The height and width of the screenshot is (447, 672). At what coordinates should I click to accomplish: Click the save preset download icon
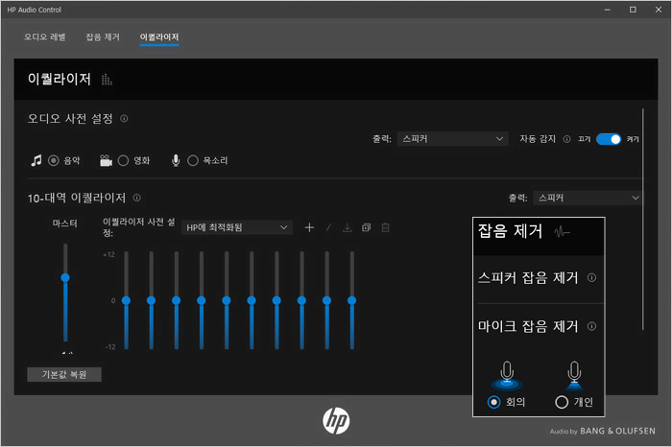(x=348, y=227)
